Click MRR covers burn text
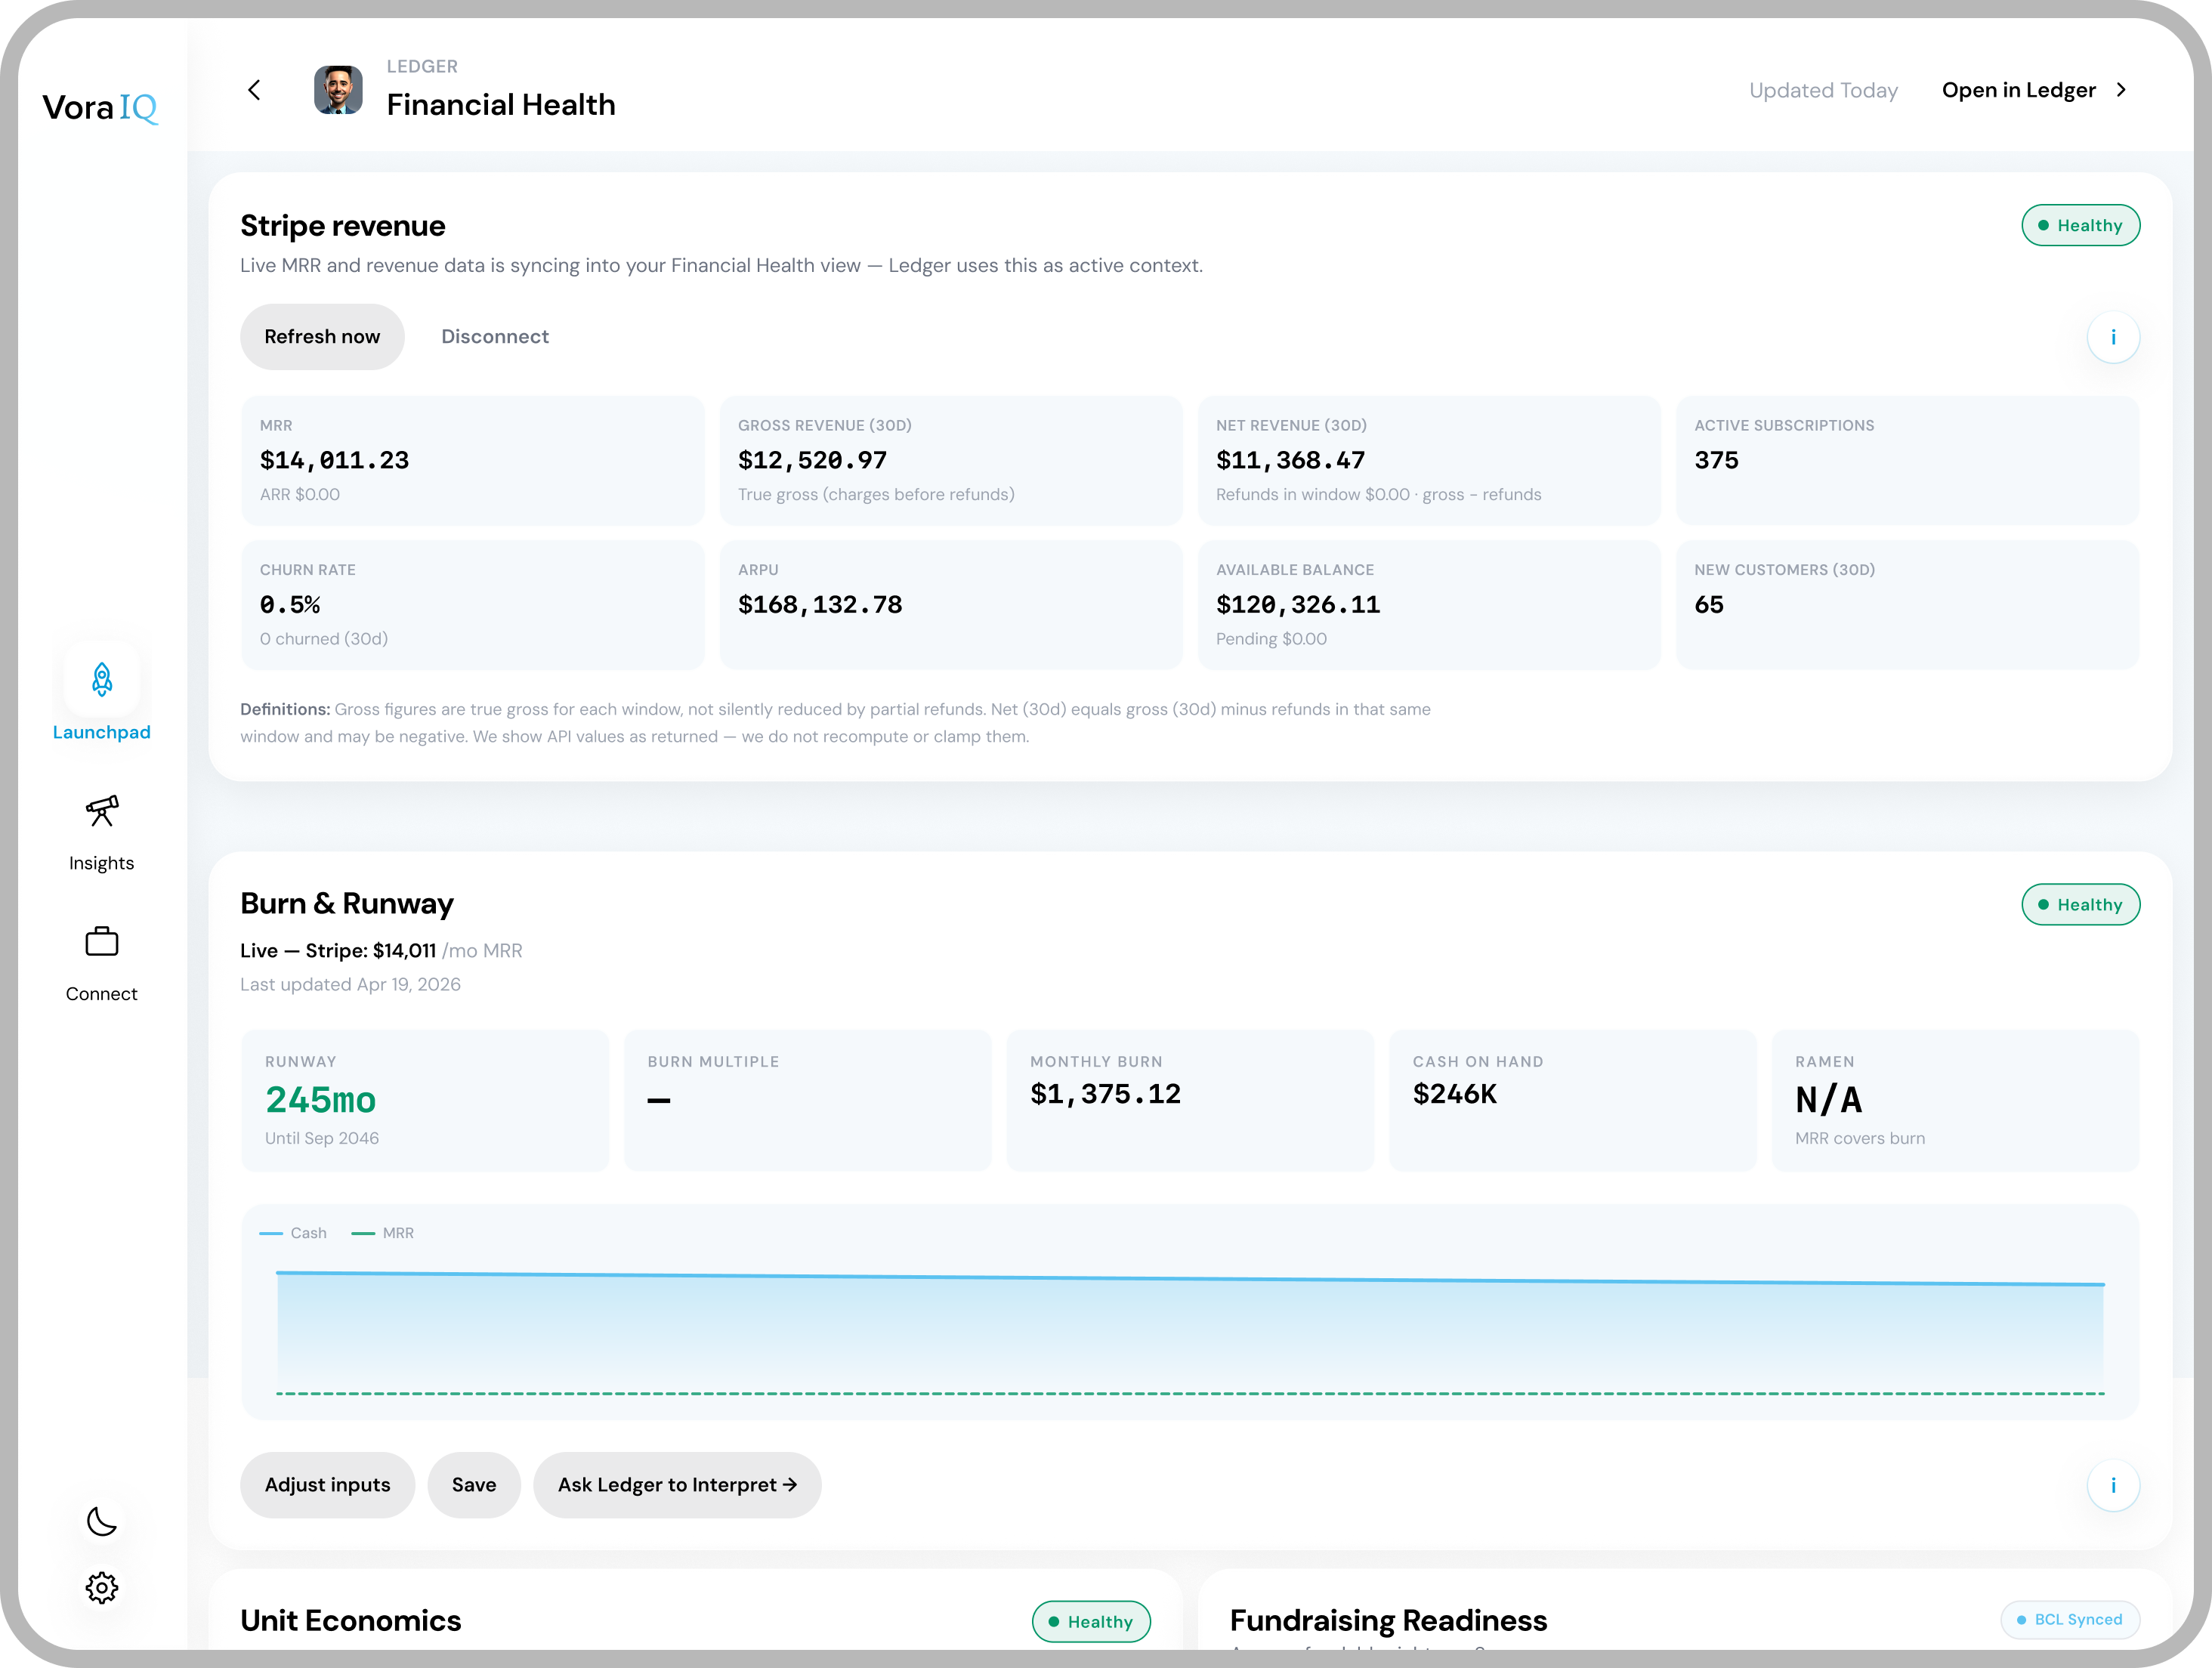This screenshot has width=2212, height=1668. click(x=1859, y=1138)
